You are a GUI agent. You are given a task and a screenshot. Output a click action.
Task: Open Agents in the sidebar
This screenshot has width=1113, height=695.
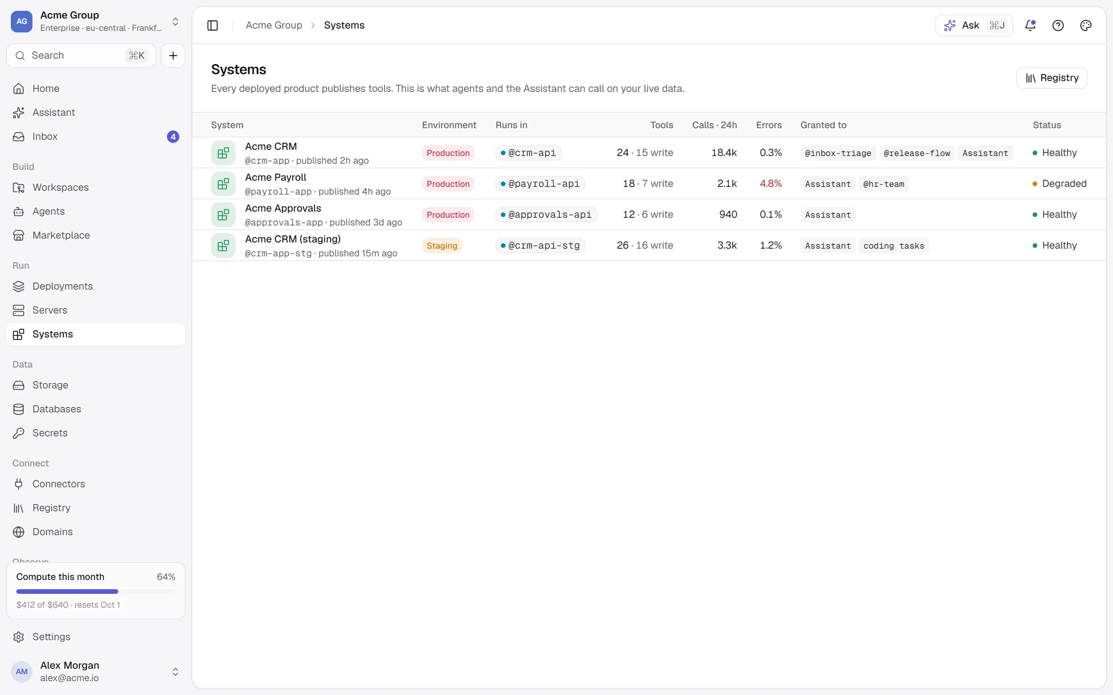point(96,212)
